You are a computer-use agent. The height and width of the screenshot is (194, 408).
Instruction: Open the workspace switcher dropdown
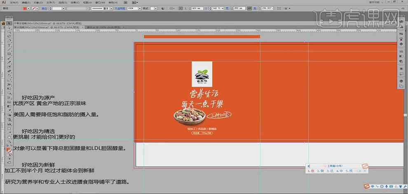tap(377, 2)
